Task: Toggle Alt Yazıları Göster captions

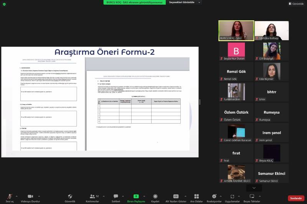Action: [176, 197]
